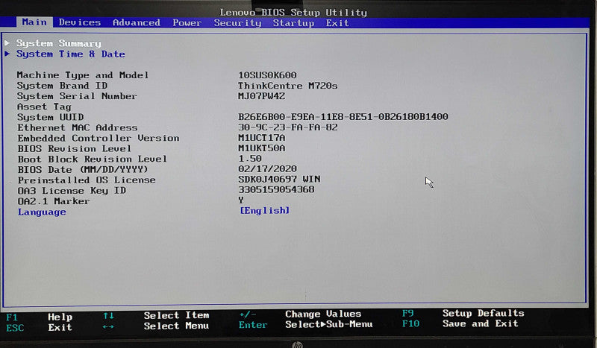Image resolution: width=597 pixels, height=348 pixels.
Task: Click the Asset Tag label
Action: tap(44, 107)
